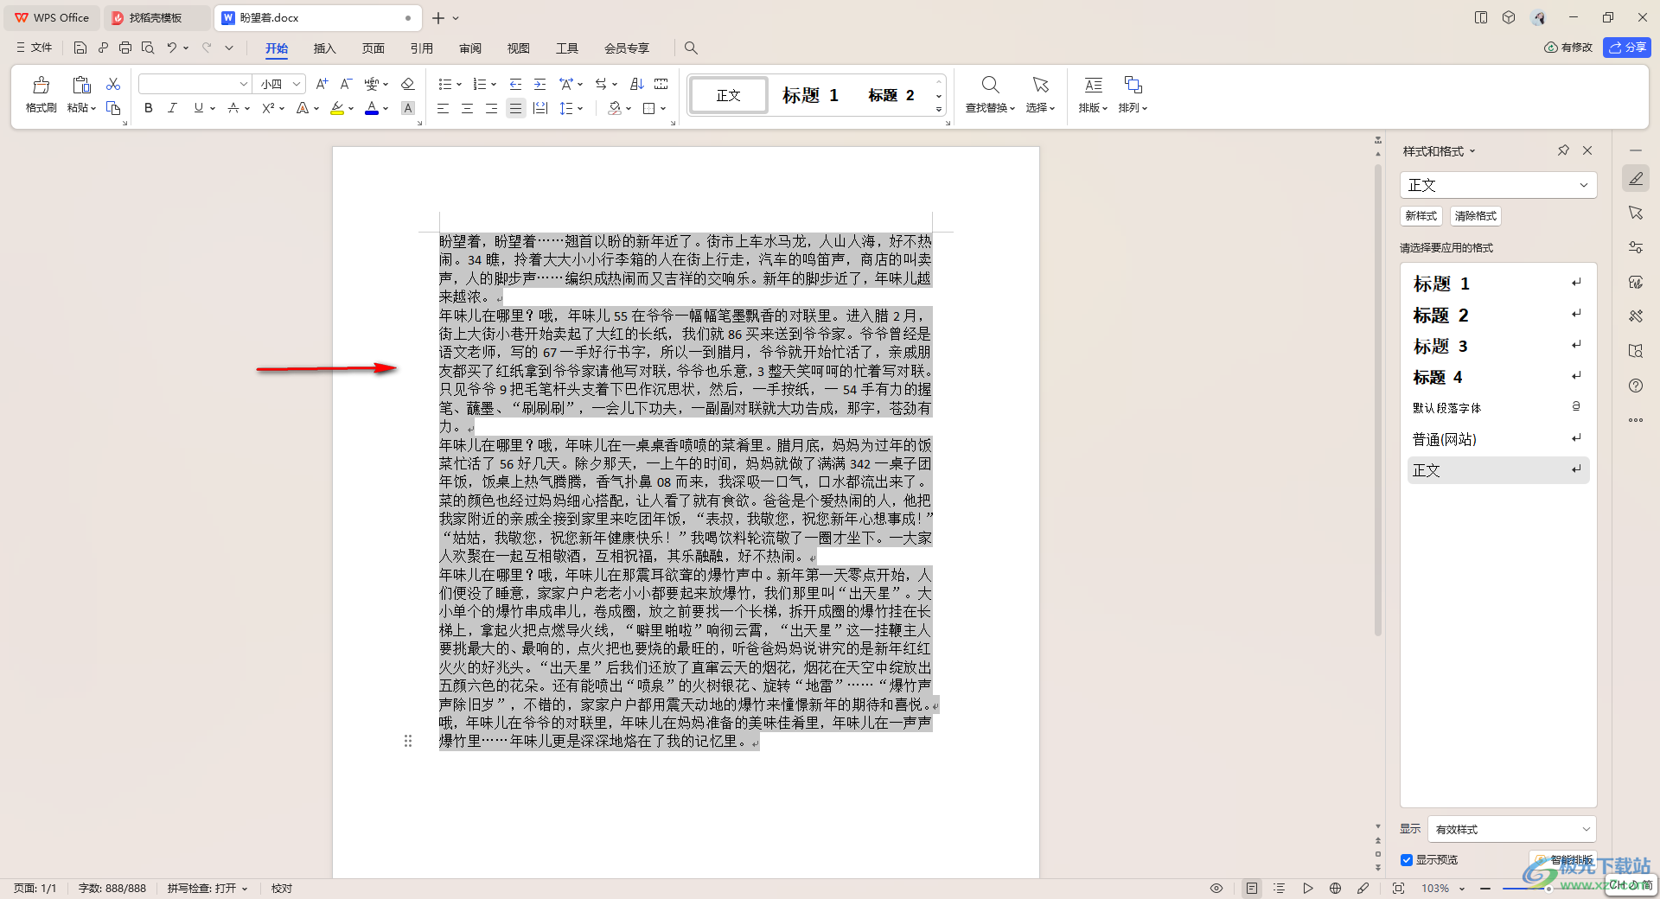Align text right
The height and width of the screenshot is (899, 1660).
point(491,108)
